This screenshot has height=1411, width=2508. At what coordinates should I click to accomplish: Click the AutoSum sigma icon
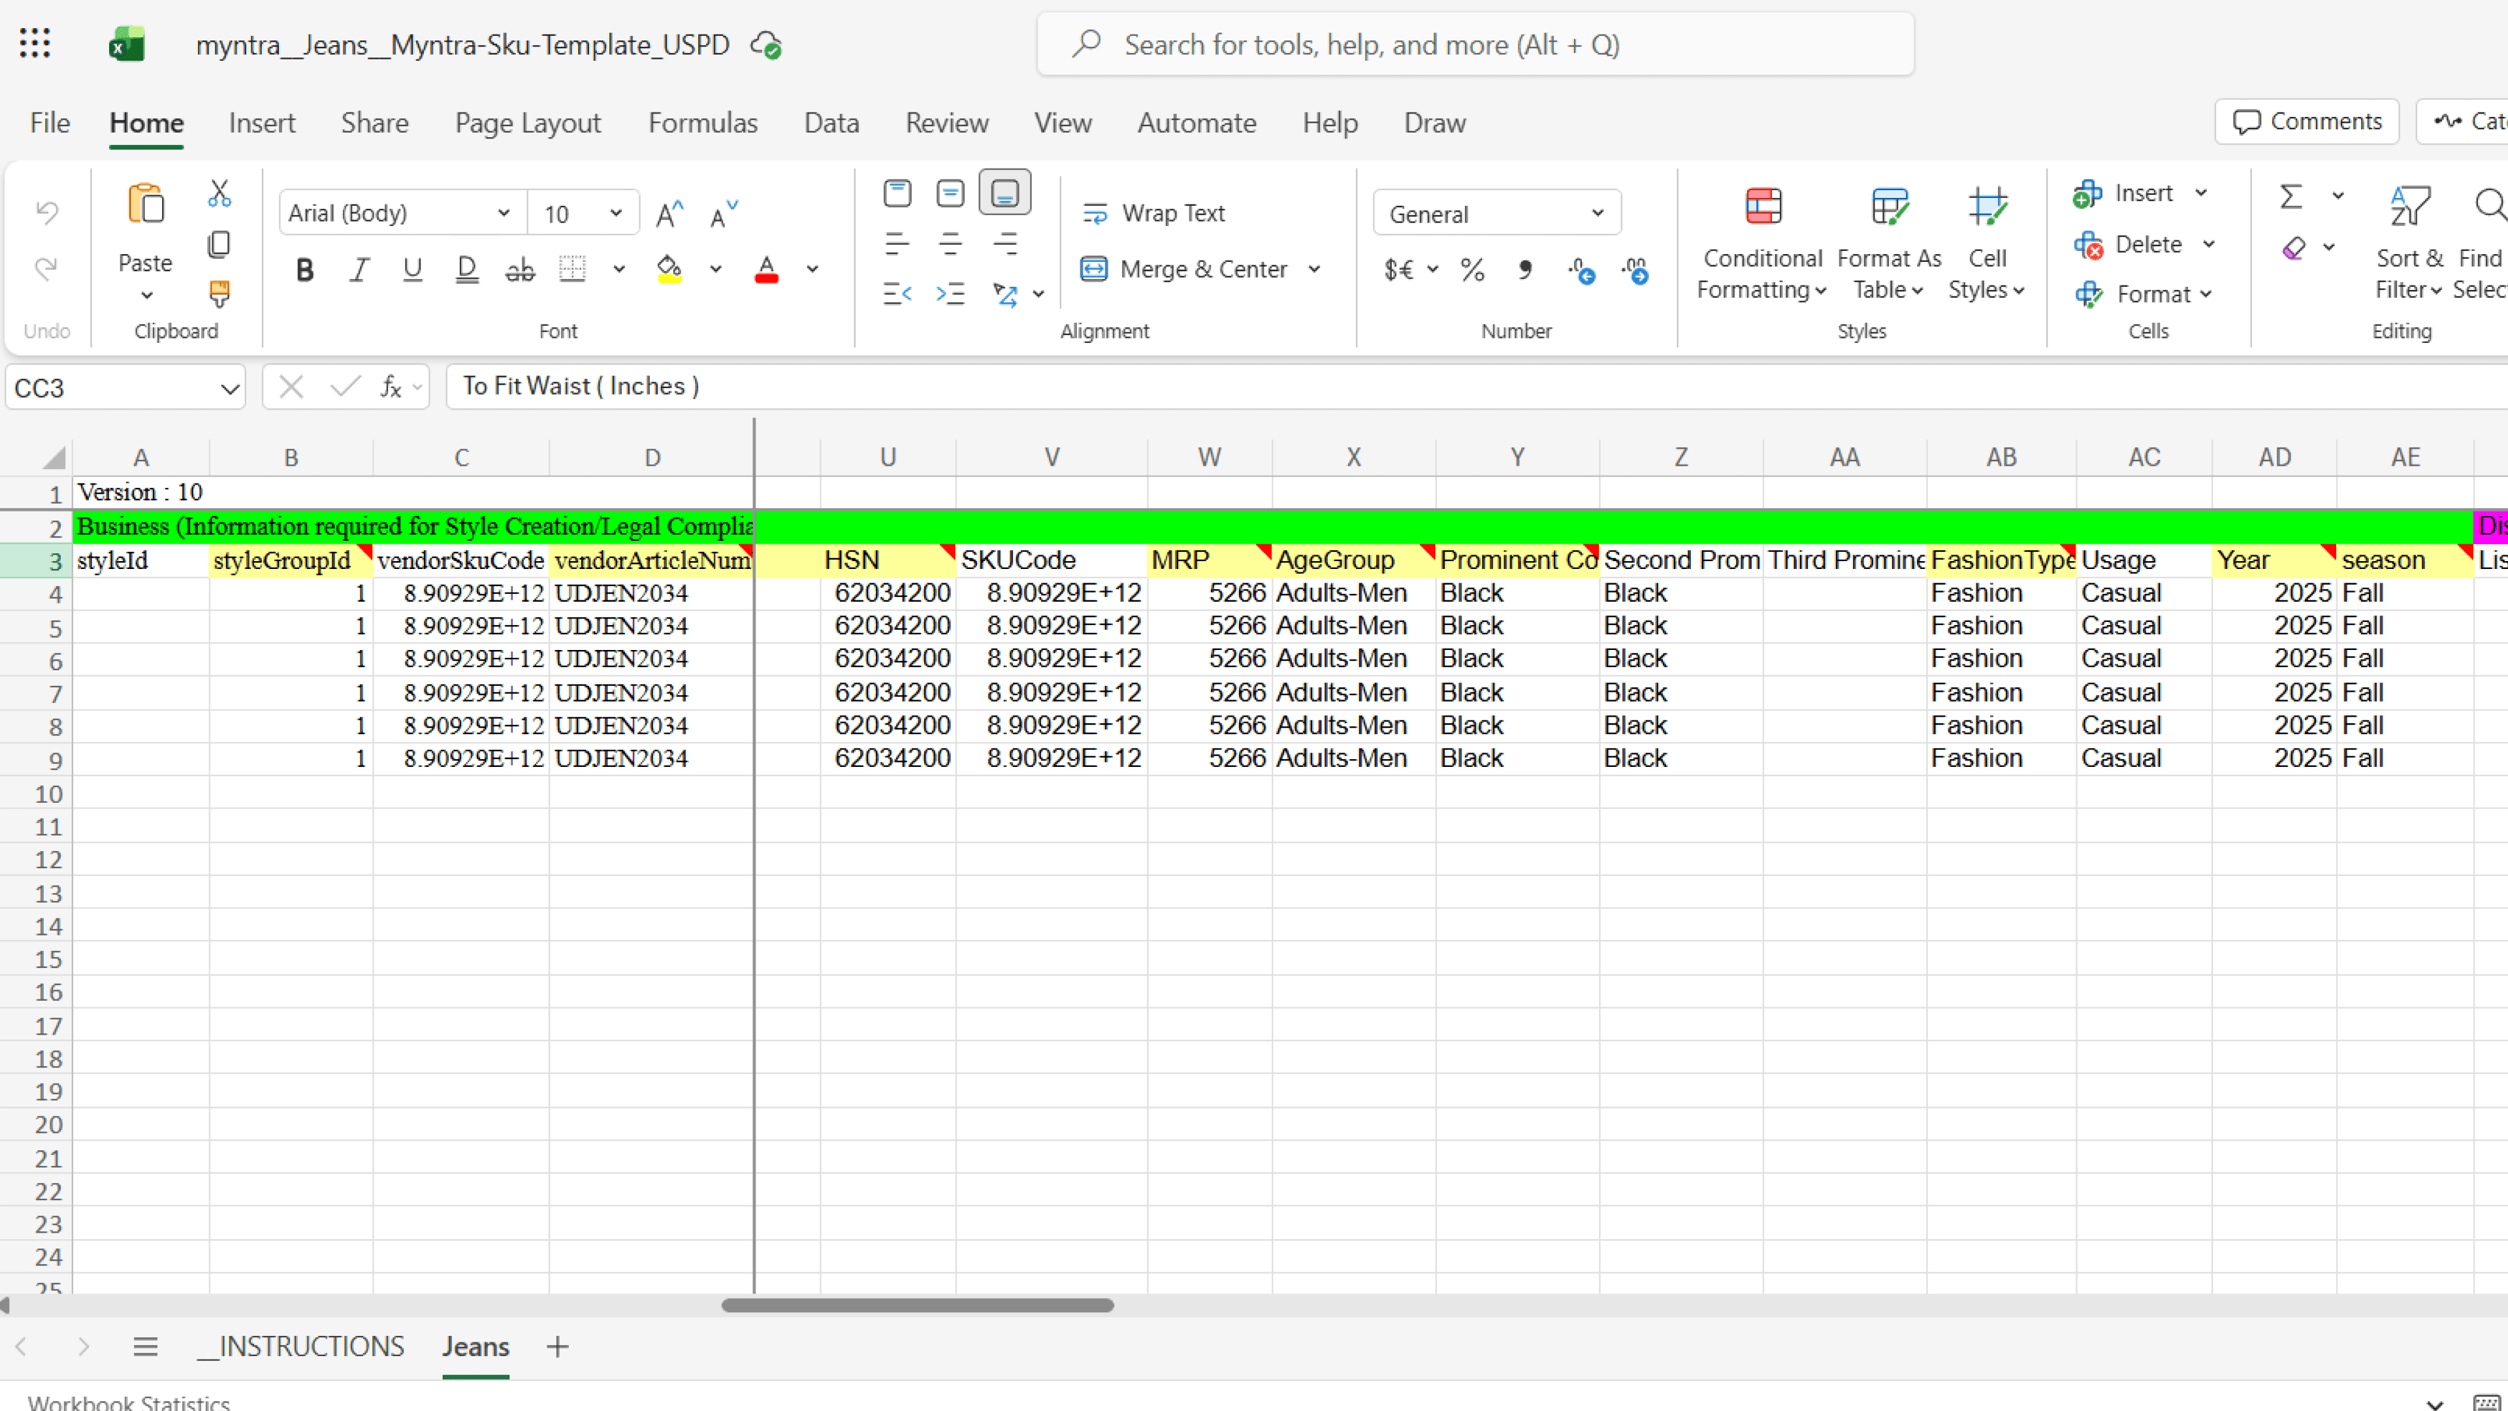2291,197
